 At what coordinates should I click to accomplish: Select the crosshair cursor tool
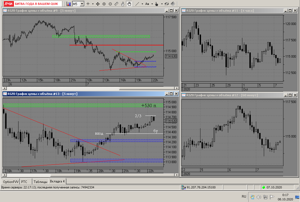(x=88, y=4)
